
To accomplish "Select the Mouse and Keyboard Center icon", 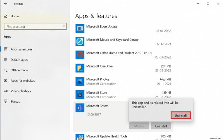I will (80, 42).
